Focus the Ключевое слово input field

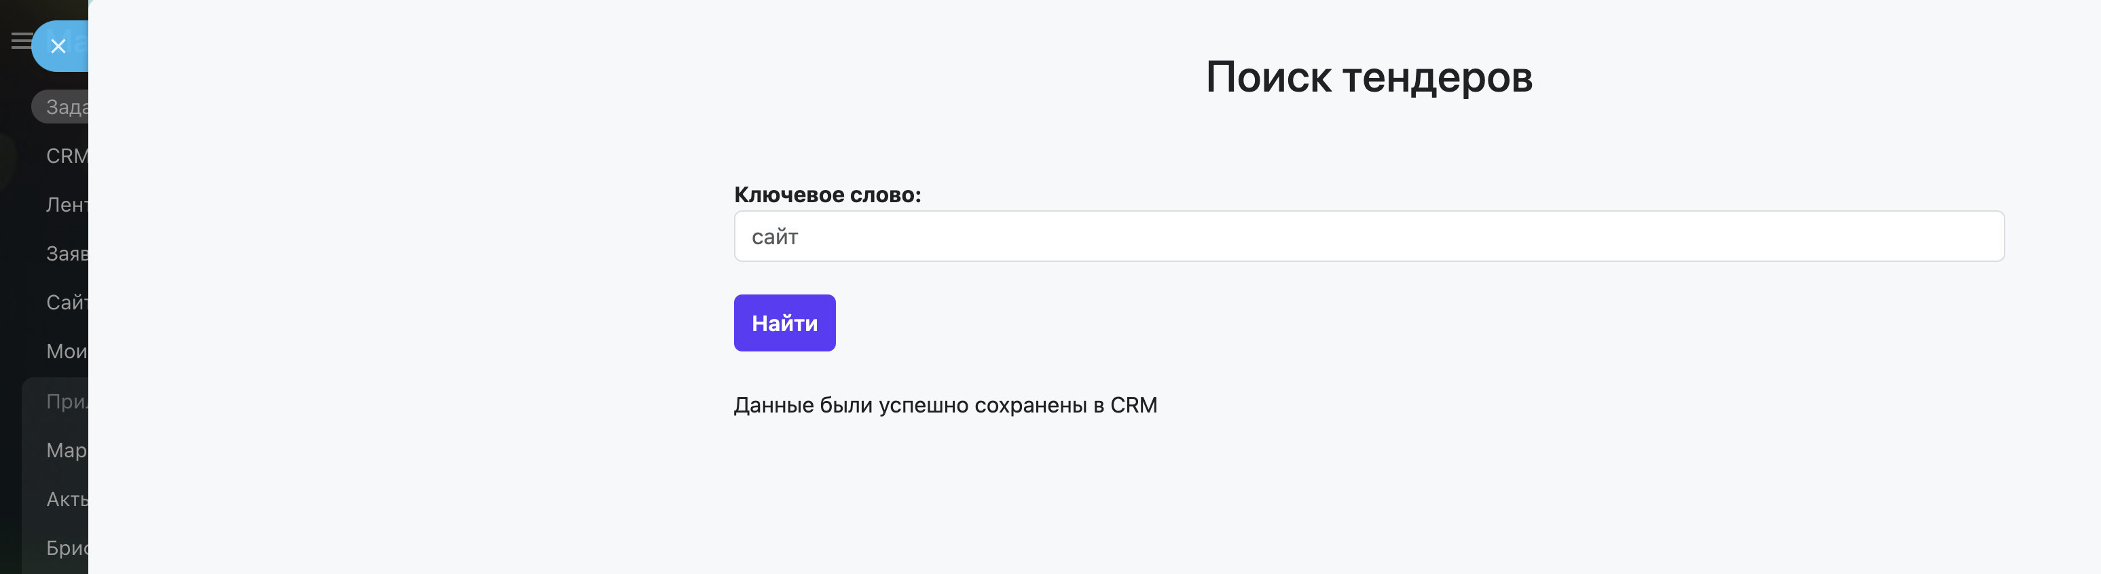1368,236
